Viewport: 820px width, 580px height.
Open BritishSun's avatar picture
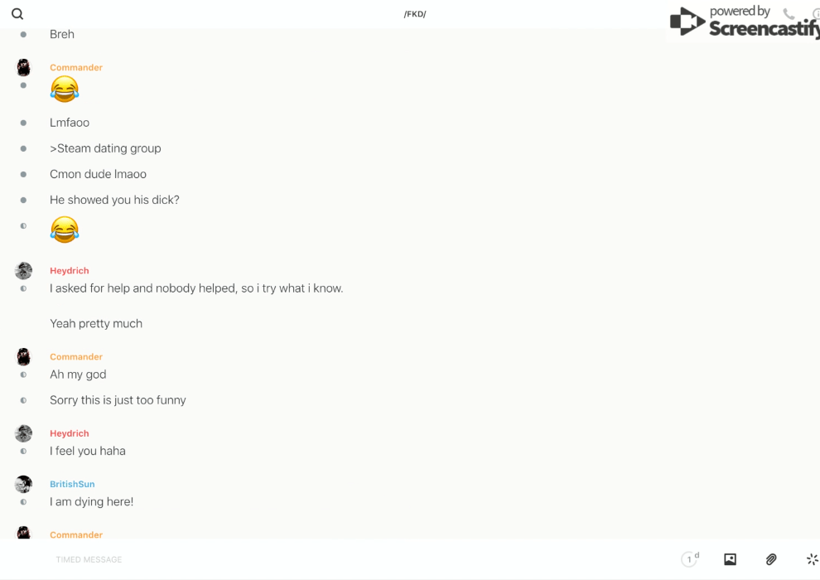(x=23, y=484)
